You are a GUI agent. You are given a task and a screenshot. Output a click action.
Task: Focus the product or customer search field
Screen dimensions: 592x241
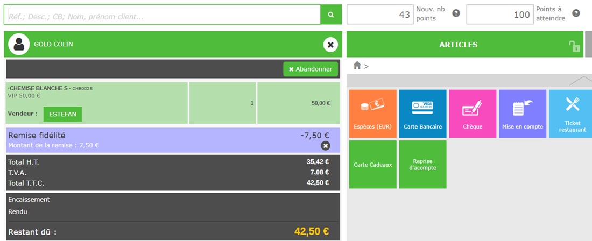[x=161, y=15]
